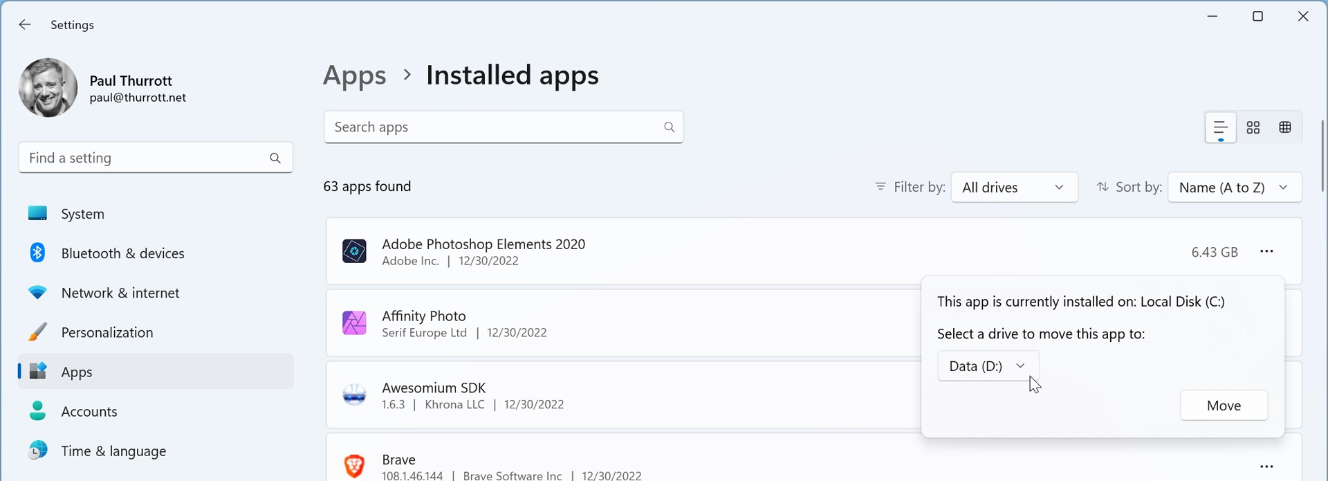This screenshot has width=1328, height=481.
Task: Click the Awesomium SDK app icon
Action: coord(354,395)
